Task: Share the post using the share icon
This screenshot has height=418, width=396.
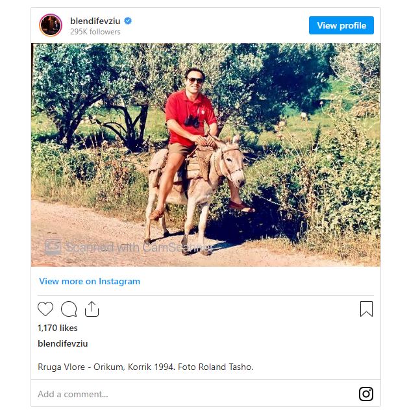Action: [x=92, y=309]
